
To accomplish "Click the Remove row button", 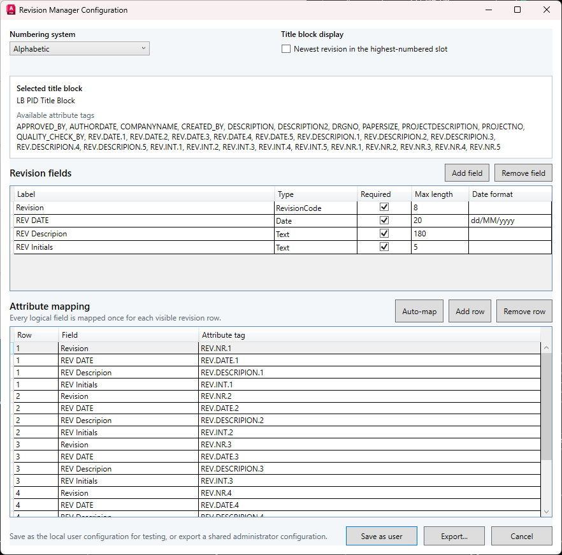I will pos(524,311).
